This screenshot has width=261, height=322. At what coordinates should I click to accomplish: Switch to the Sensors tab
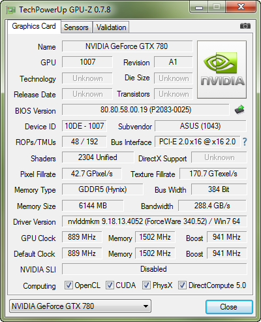coord(76,27)
